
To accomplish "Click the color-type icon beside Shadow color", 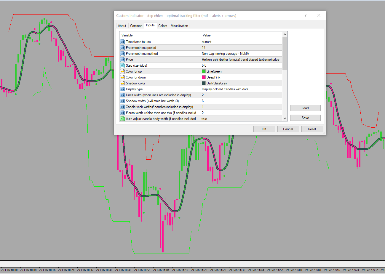I will click(x=122, y=83).
